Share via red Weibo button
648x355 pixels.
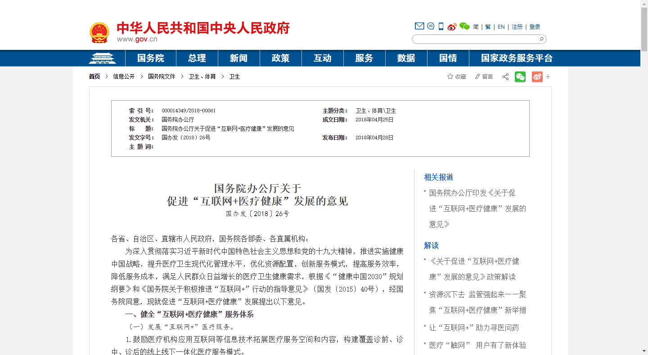tap(537, 77)
